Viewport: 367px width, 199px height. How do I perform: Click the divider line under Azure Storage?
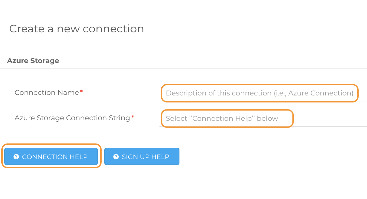pyautogui.click(x=183, y=69)
